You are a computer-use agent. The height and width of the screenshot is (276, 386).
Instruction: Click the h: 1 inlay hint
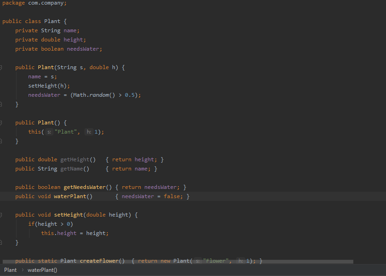pos(88,131)
